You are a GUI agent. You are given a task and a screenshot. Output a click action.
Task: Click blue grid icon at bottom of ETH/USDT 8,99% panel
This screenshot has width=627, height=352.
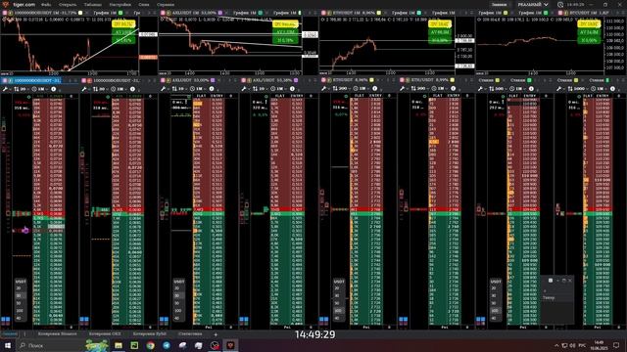tap(403, 320)
